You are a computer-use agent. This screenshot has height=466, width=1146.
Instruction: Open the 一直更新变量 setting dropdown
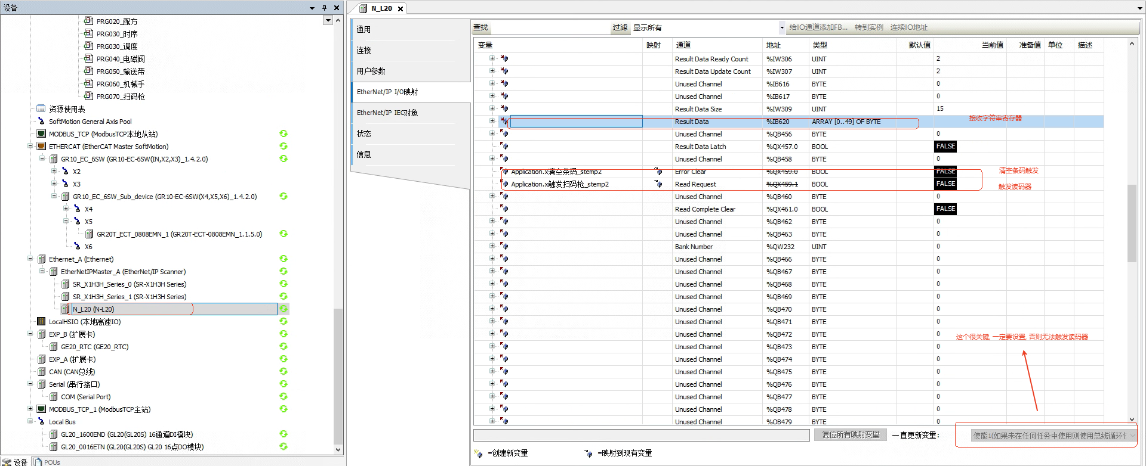click(x=1132, y=436)
